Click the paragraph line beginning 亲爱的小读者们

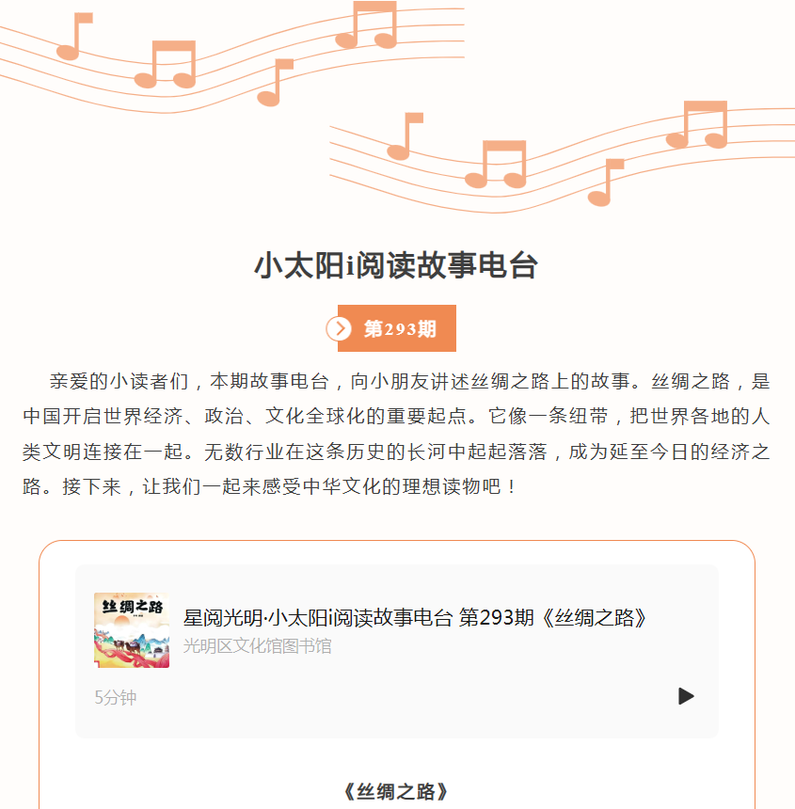point(409,381)
